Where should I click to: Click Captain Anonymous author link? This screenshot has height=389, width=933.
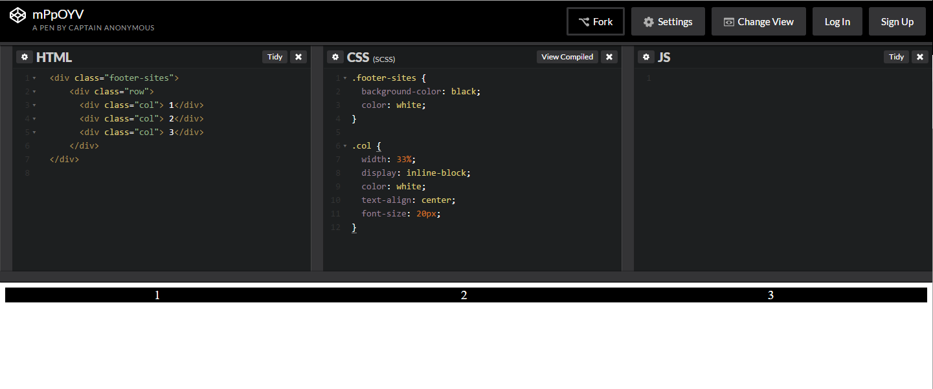pyautogui.click(x=111, y=28)
